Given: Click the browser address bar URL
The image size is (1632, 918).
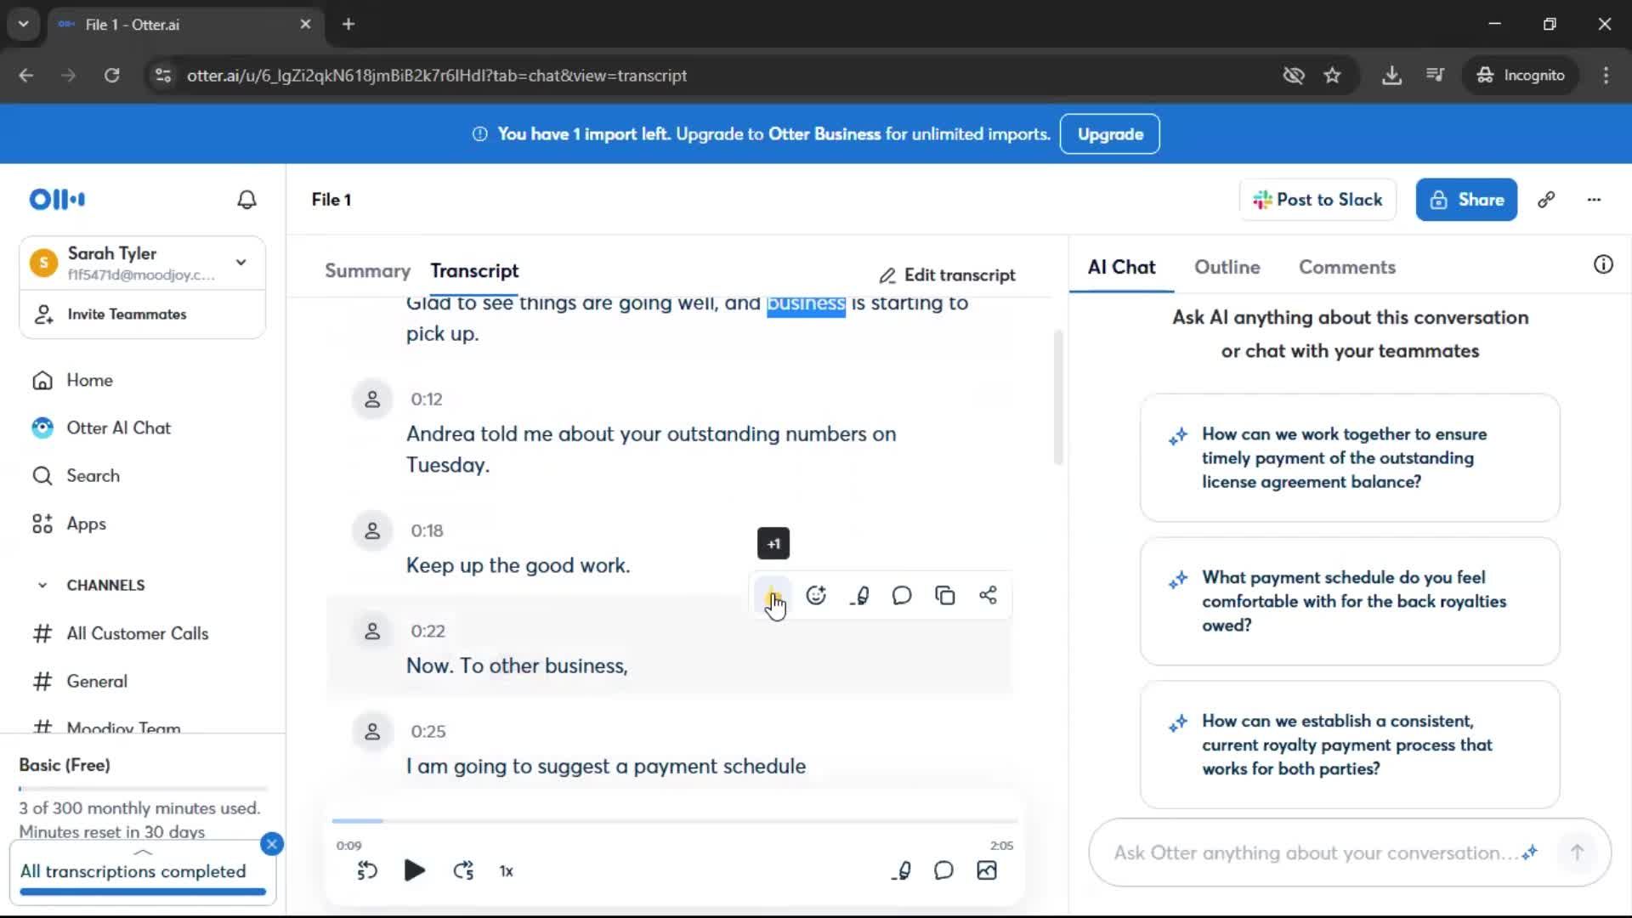Looking at the screenshot, I should (437, 76).
